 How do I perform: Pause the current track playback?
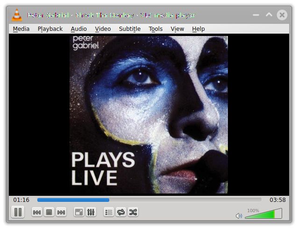[18, 212]
